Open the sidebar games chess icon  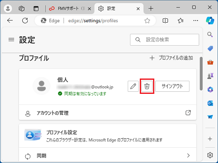tap(210, 76)
